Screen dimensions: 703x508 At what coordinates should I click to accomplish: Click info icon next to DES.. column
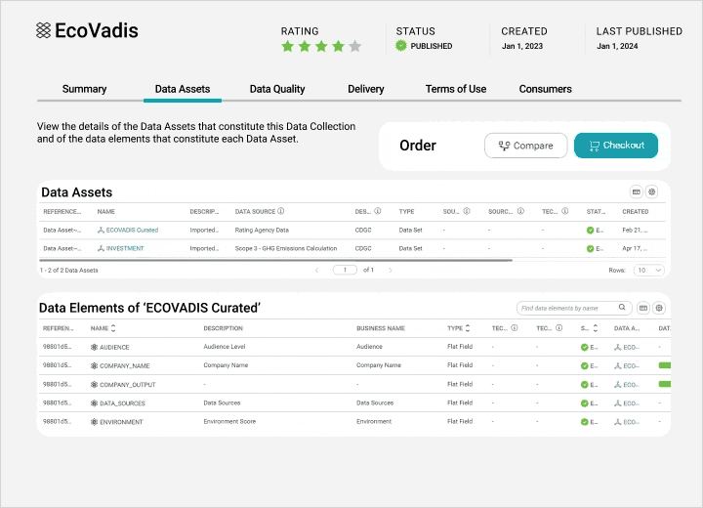(378, 211)
